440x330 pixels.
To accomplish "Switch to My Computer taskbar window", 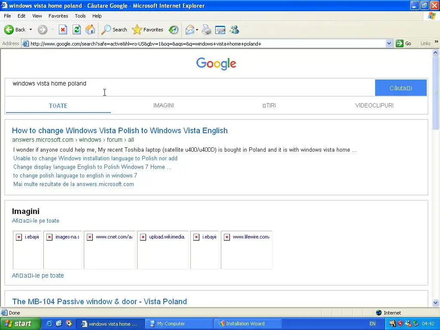I will [179, 324].
